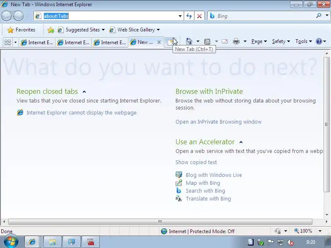This screenshot has height=248, width=331.
Task: Click the scroll right arrow
Action: click(326, 222)
